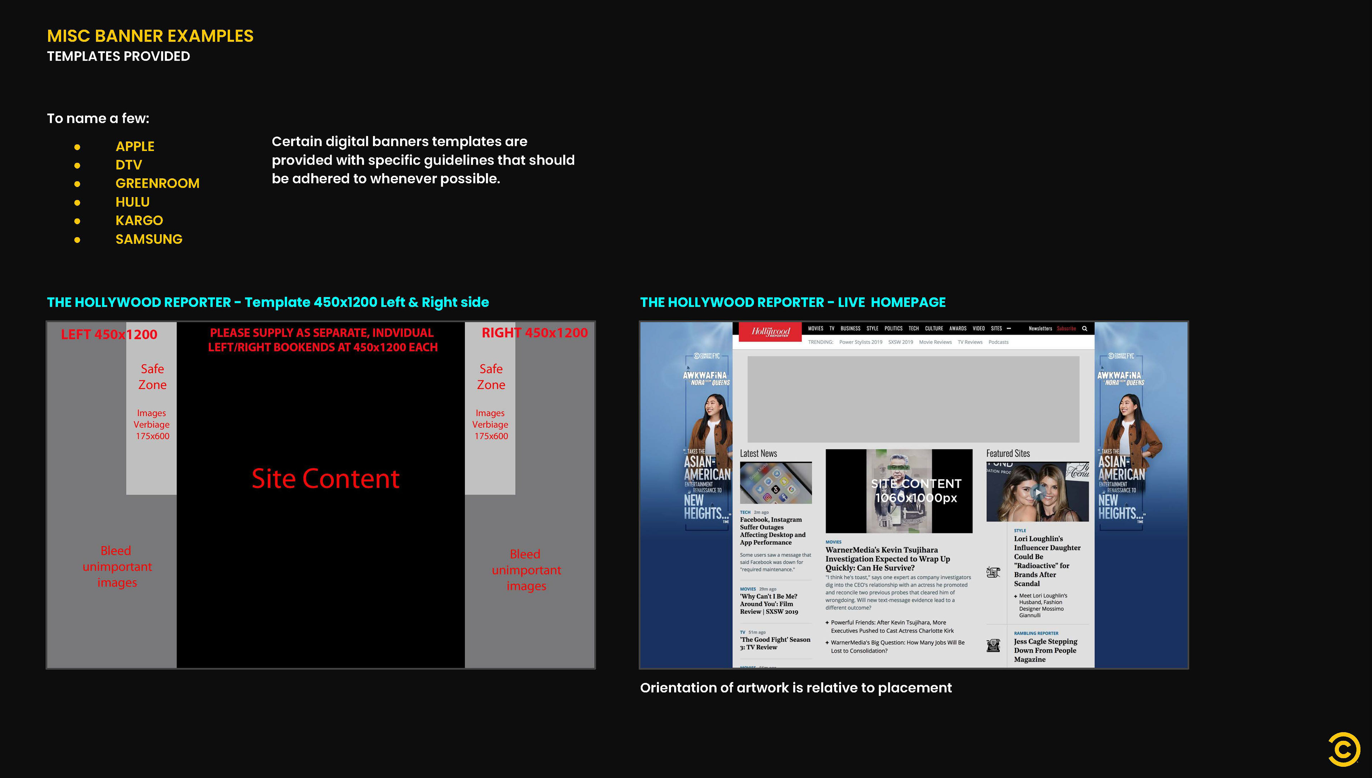Viewport: 1372px width, 778px height.
Task: Click the Latest News heading
Action: [759, 453]
